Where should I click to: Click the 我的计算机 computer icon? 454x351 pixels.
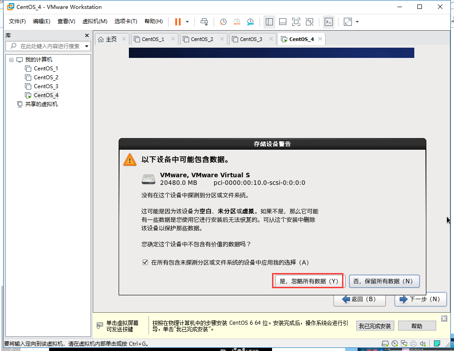pos(19,60)
